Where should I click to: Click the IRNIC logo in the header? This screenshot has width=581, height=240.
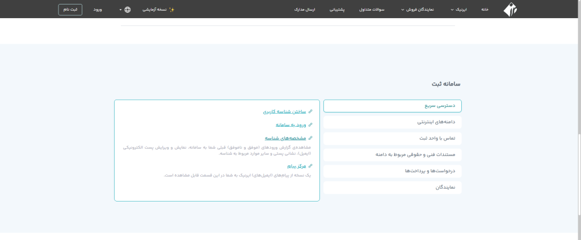(x=510, y=10)
